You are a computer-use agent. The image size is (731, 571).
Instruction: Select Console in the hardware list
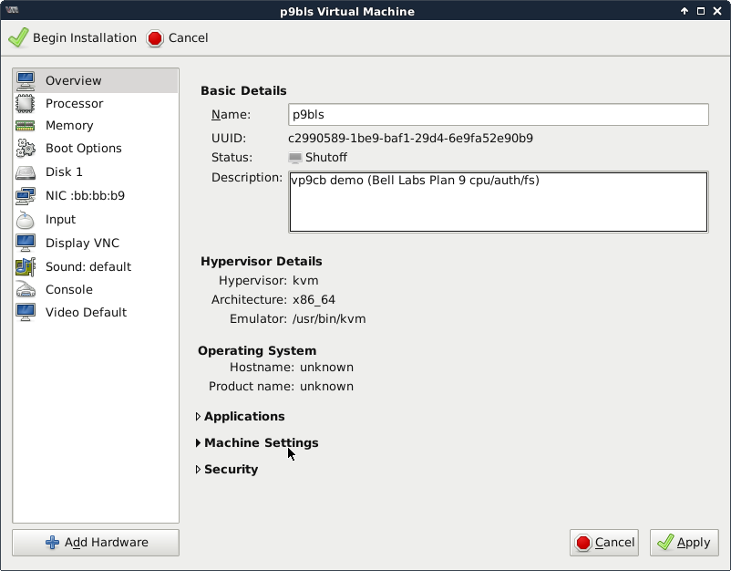pos(69,290)
